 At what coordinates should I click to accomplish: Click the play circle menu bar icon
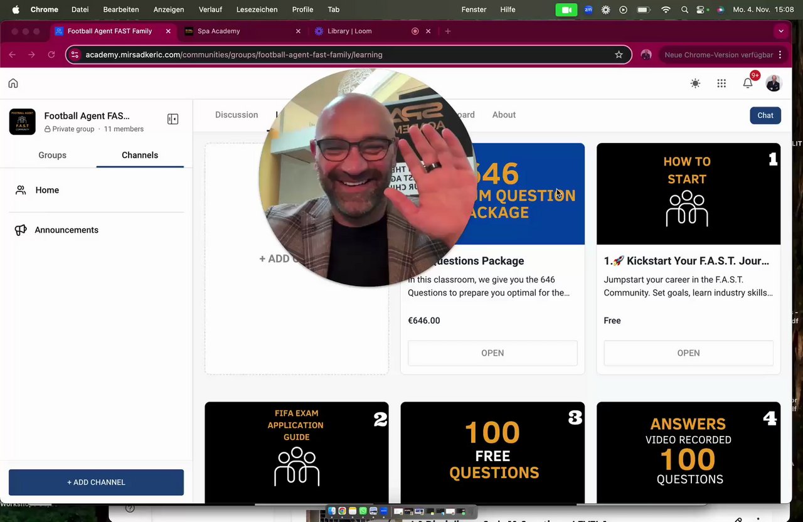pyautogui.click(x=623, y=9)
